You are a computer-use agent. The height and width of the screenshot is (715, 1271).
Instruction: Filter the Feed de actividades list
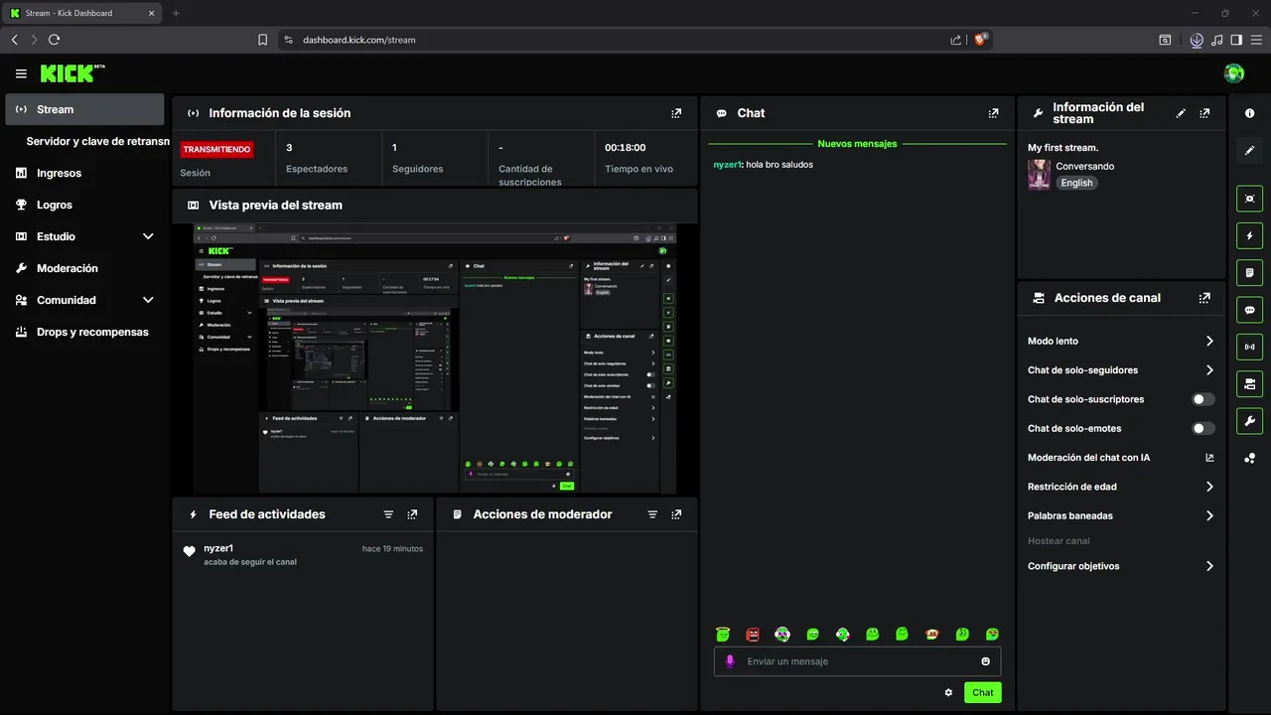[388, 514]
